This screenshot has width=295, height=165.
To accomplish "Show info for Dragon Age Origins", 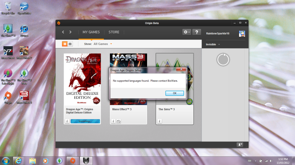I will point(67,121).
